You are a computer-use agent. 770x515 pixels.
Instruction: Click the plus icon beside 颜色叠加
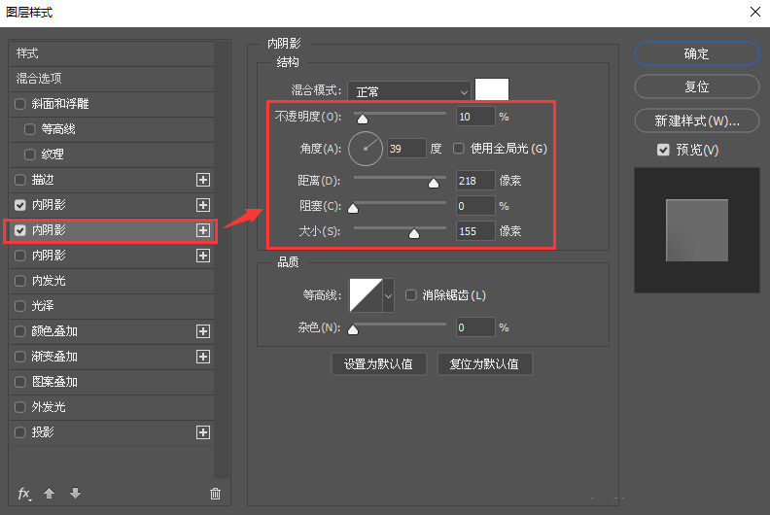pos(203,331)
